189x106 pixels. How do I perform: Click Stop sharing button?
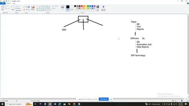click(x=104, y=99)
